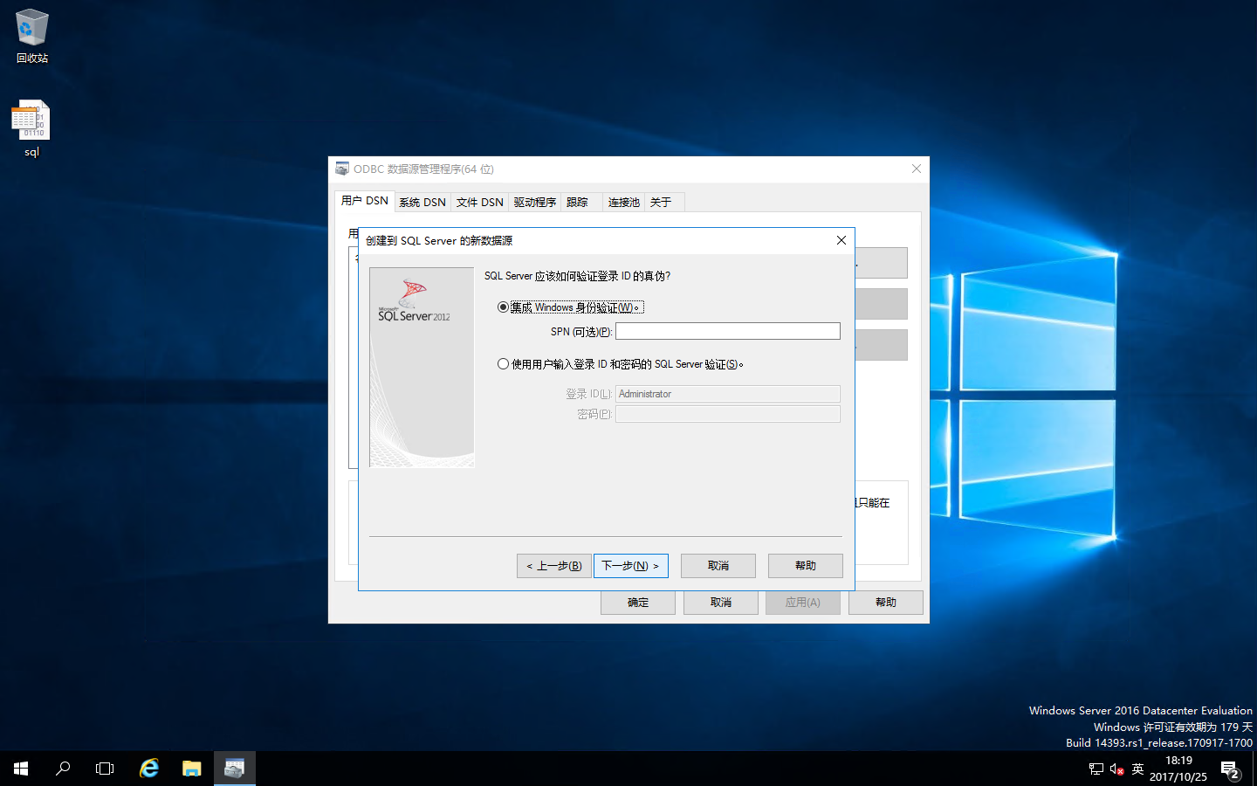The height and width of the screenshot is (786, 1257).
Task: Cancel the SQL Server data source wizard
Action: (718, 566)
